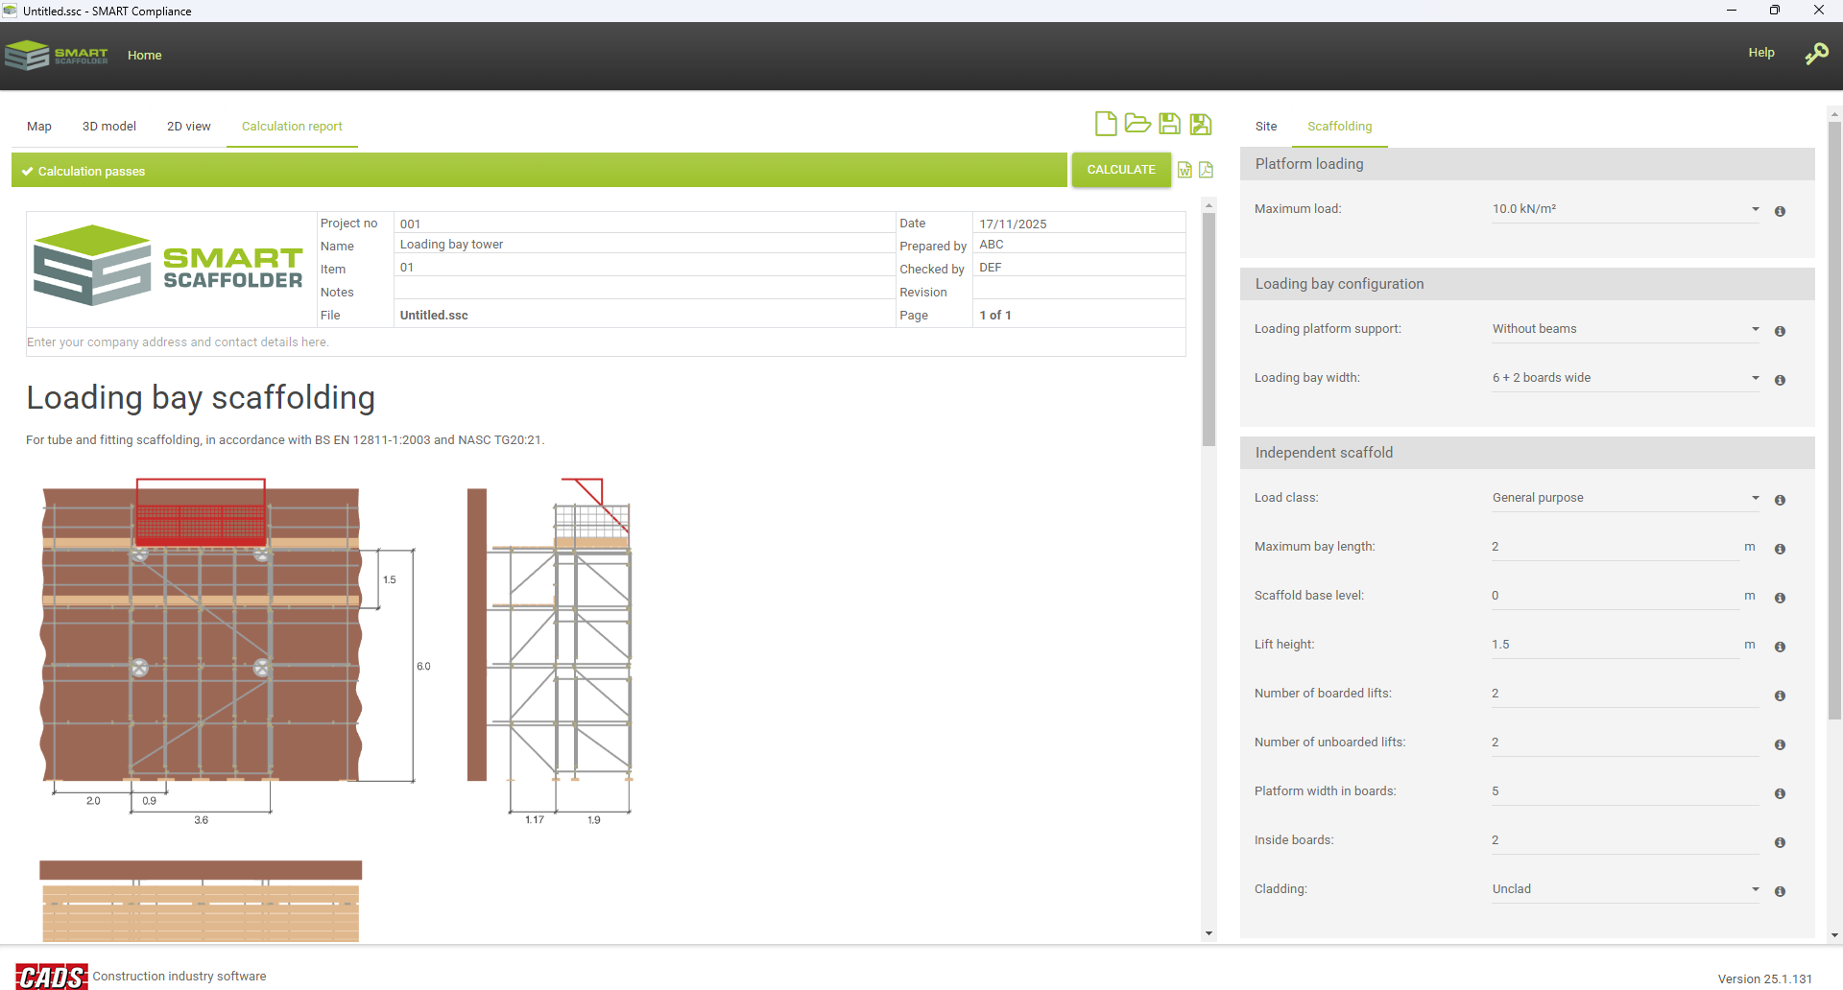Save the project with the floppy disk icon
Screen dimensions: 1843x990
coord(1169,124)
